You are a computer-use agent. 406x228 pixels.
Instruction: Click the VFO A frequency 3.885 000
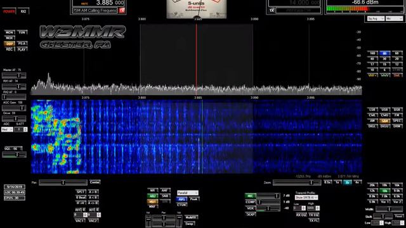click(x=110, y=3)
